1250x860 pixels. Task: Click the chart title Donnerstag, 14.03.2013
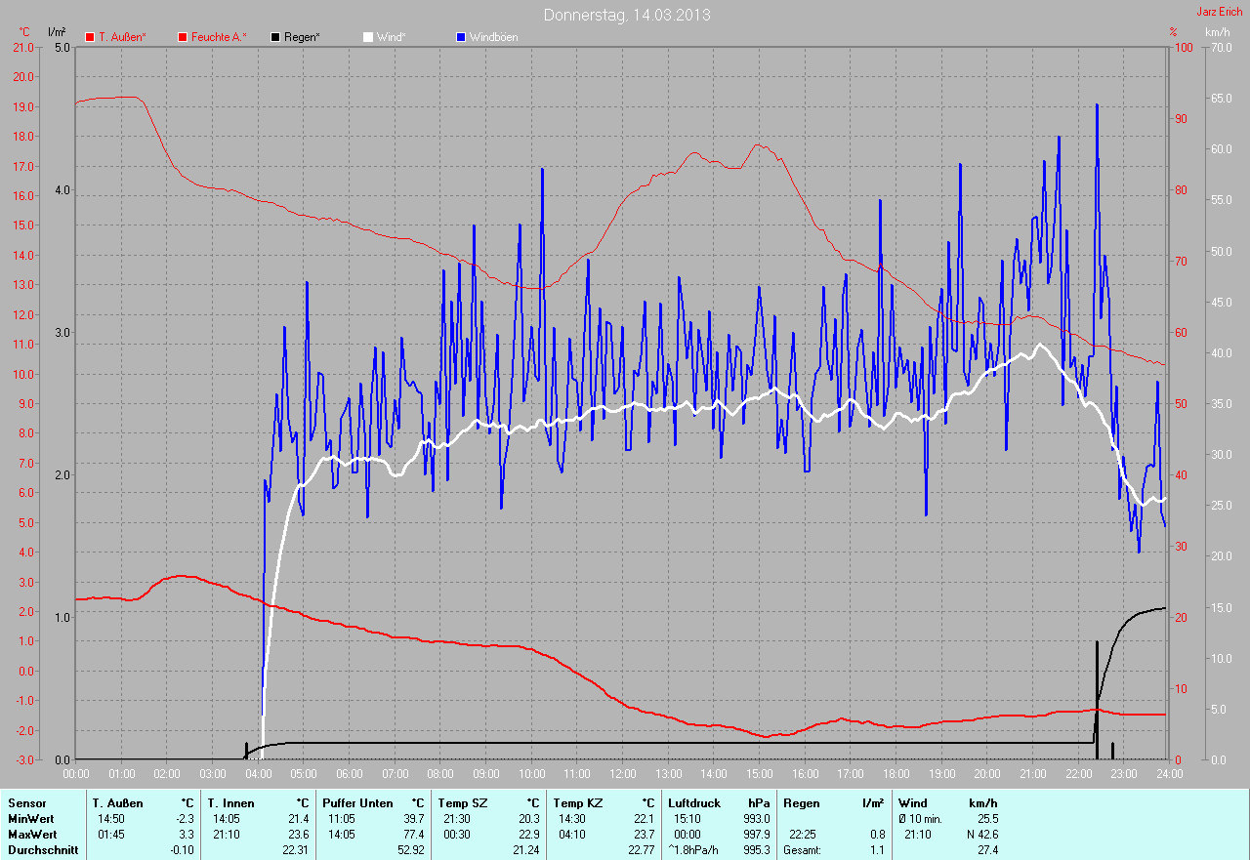click(627, 15)
